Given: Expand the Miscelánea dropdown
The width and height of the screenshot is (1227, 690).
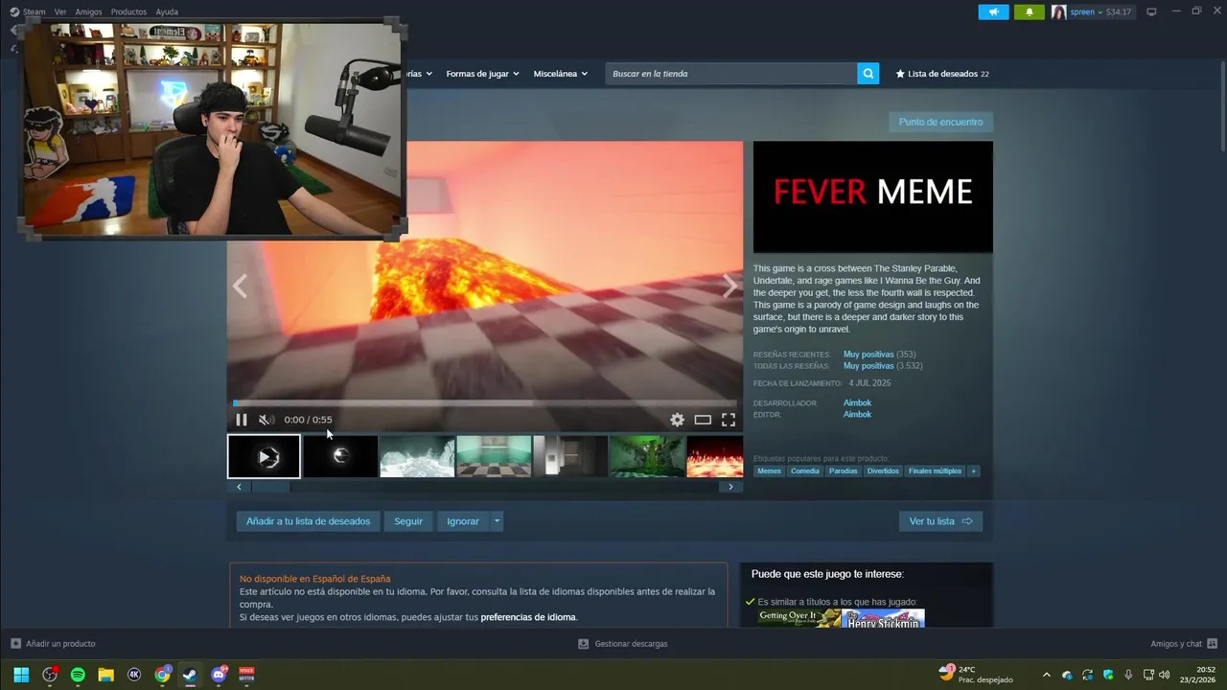Looking at the screenshot, I should click(x=561, y=74).
